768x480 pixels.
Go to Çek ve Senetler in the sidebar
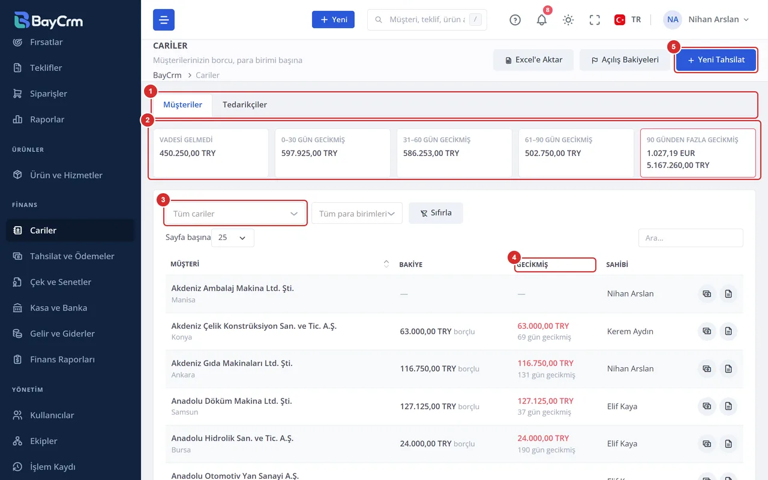tap(70, 282)
